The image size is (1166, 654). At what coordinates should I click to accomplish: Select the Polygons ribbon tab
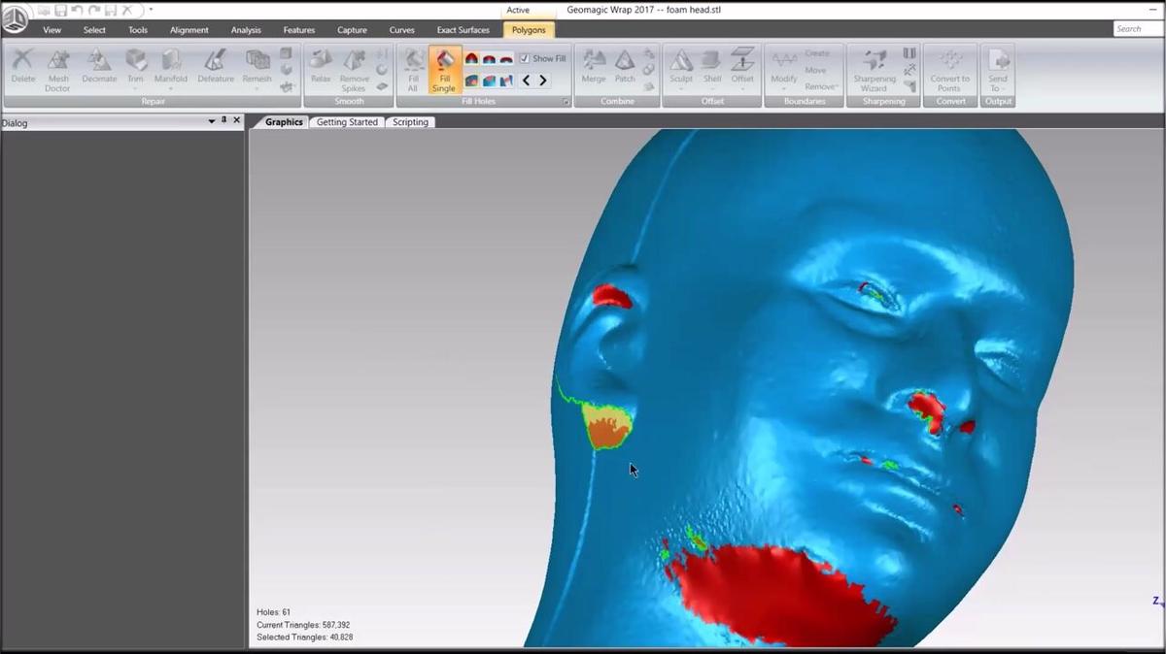529,30
